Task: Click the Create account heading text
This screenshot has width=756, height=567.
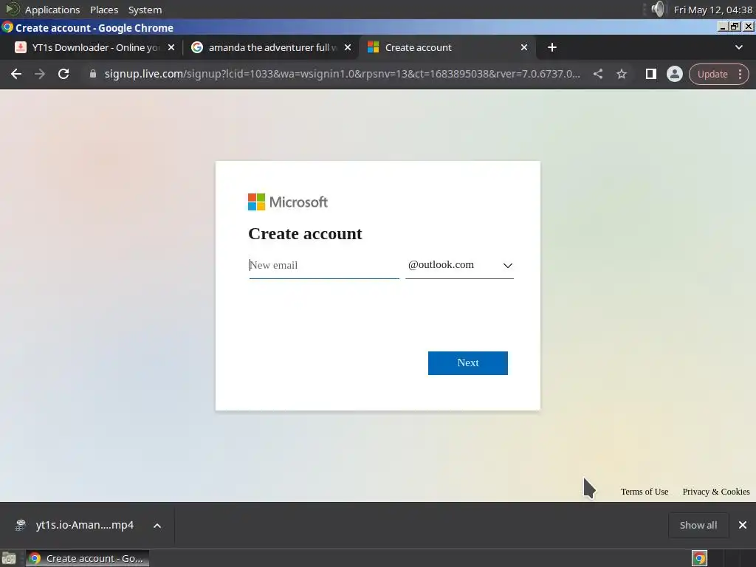Action: 305,234
